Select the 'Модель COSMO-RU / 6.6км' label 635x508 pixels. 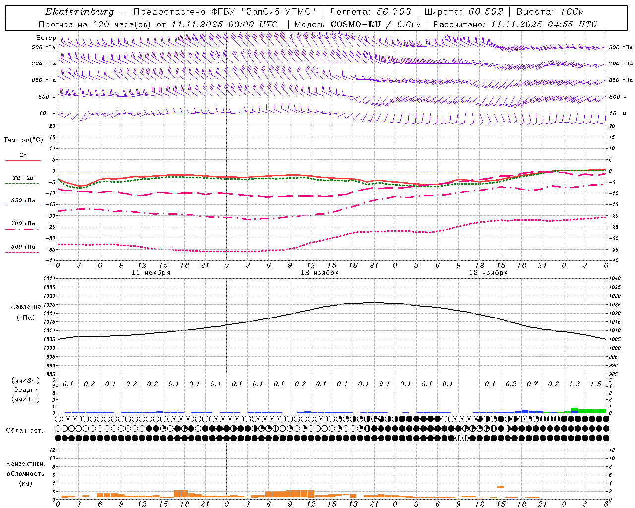pyautogui.click(x=358, y=24)
